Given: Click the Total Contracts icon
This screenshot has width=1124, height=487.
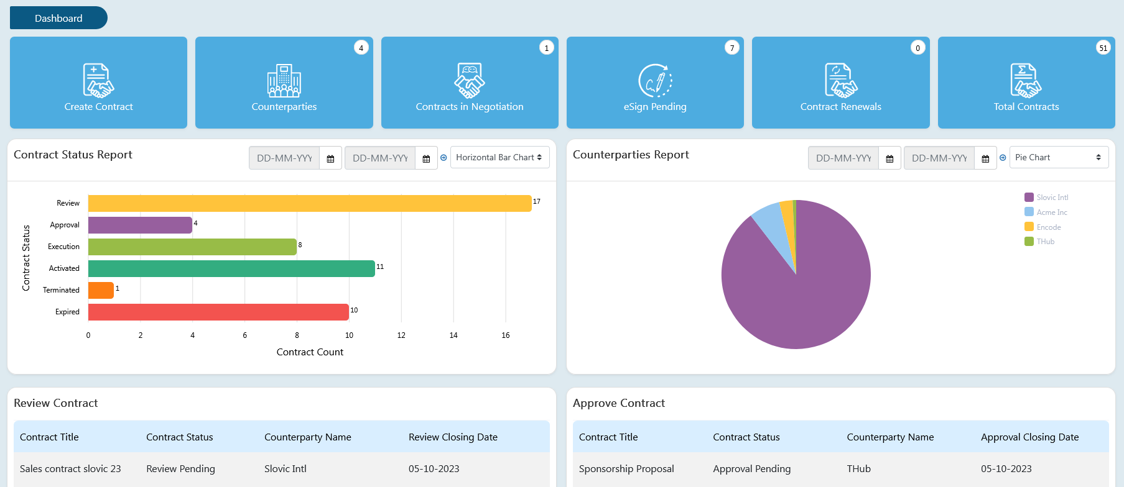Looking at the screenshot, I should click(x=1026, y=81).
